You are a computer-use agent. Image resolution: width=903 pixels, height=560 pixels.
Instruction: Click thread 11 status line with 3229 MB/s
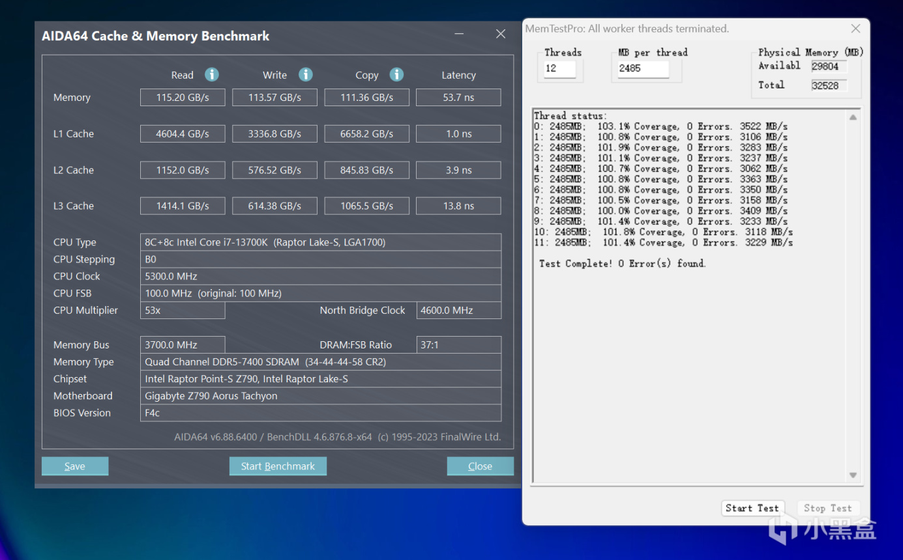(663, 242)
